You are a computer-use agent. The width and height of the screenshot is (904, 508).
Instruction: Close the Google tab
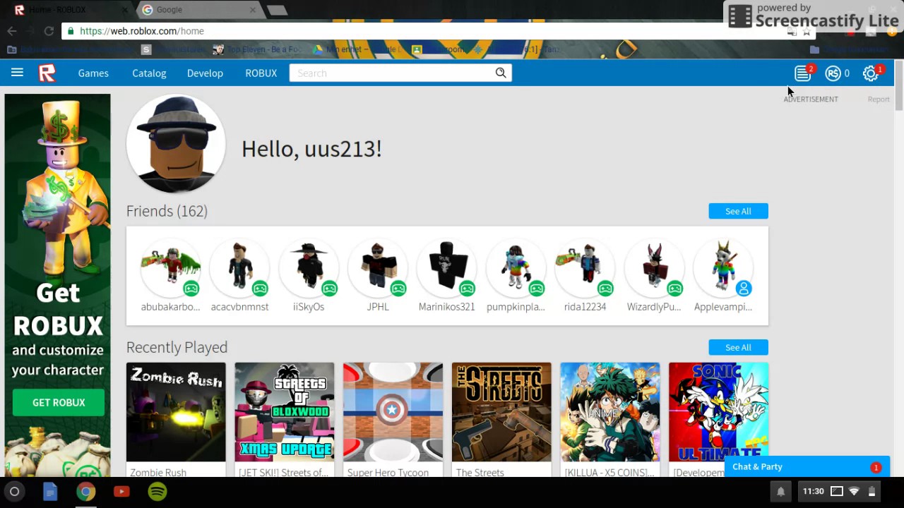point(253,10)
